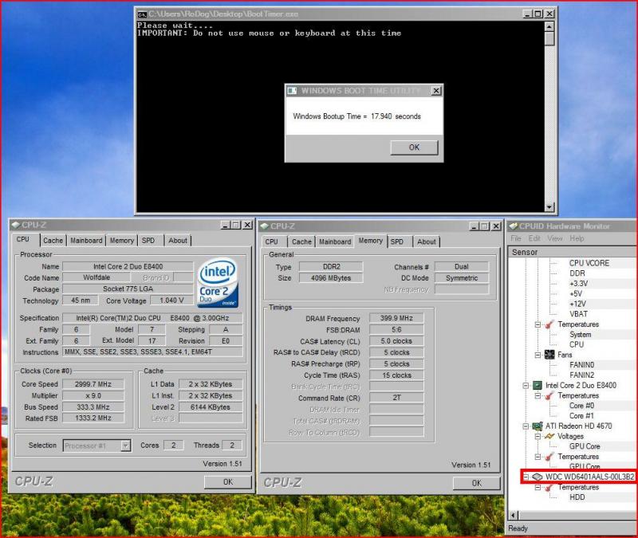Click console scrollbar down arrow
The image size is (638, 538).
(549, 206)
